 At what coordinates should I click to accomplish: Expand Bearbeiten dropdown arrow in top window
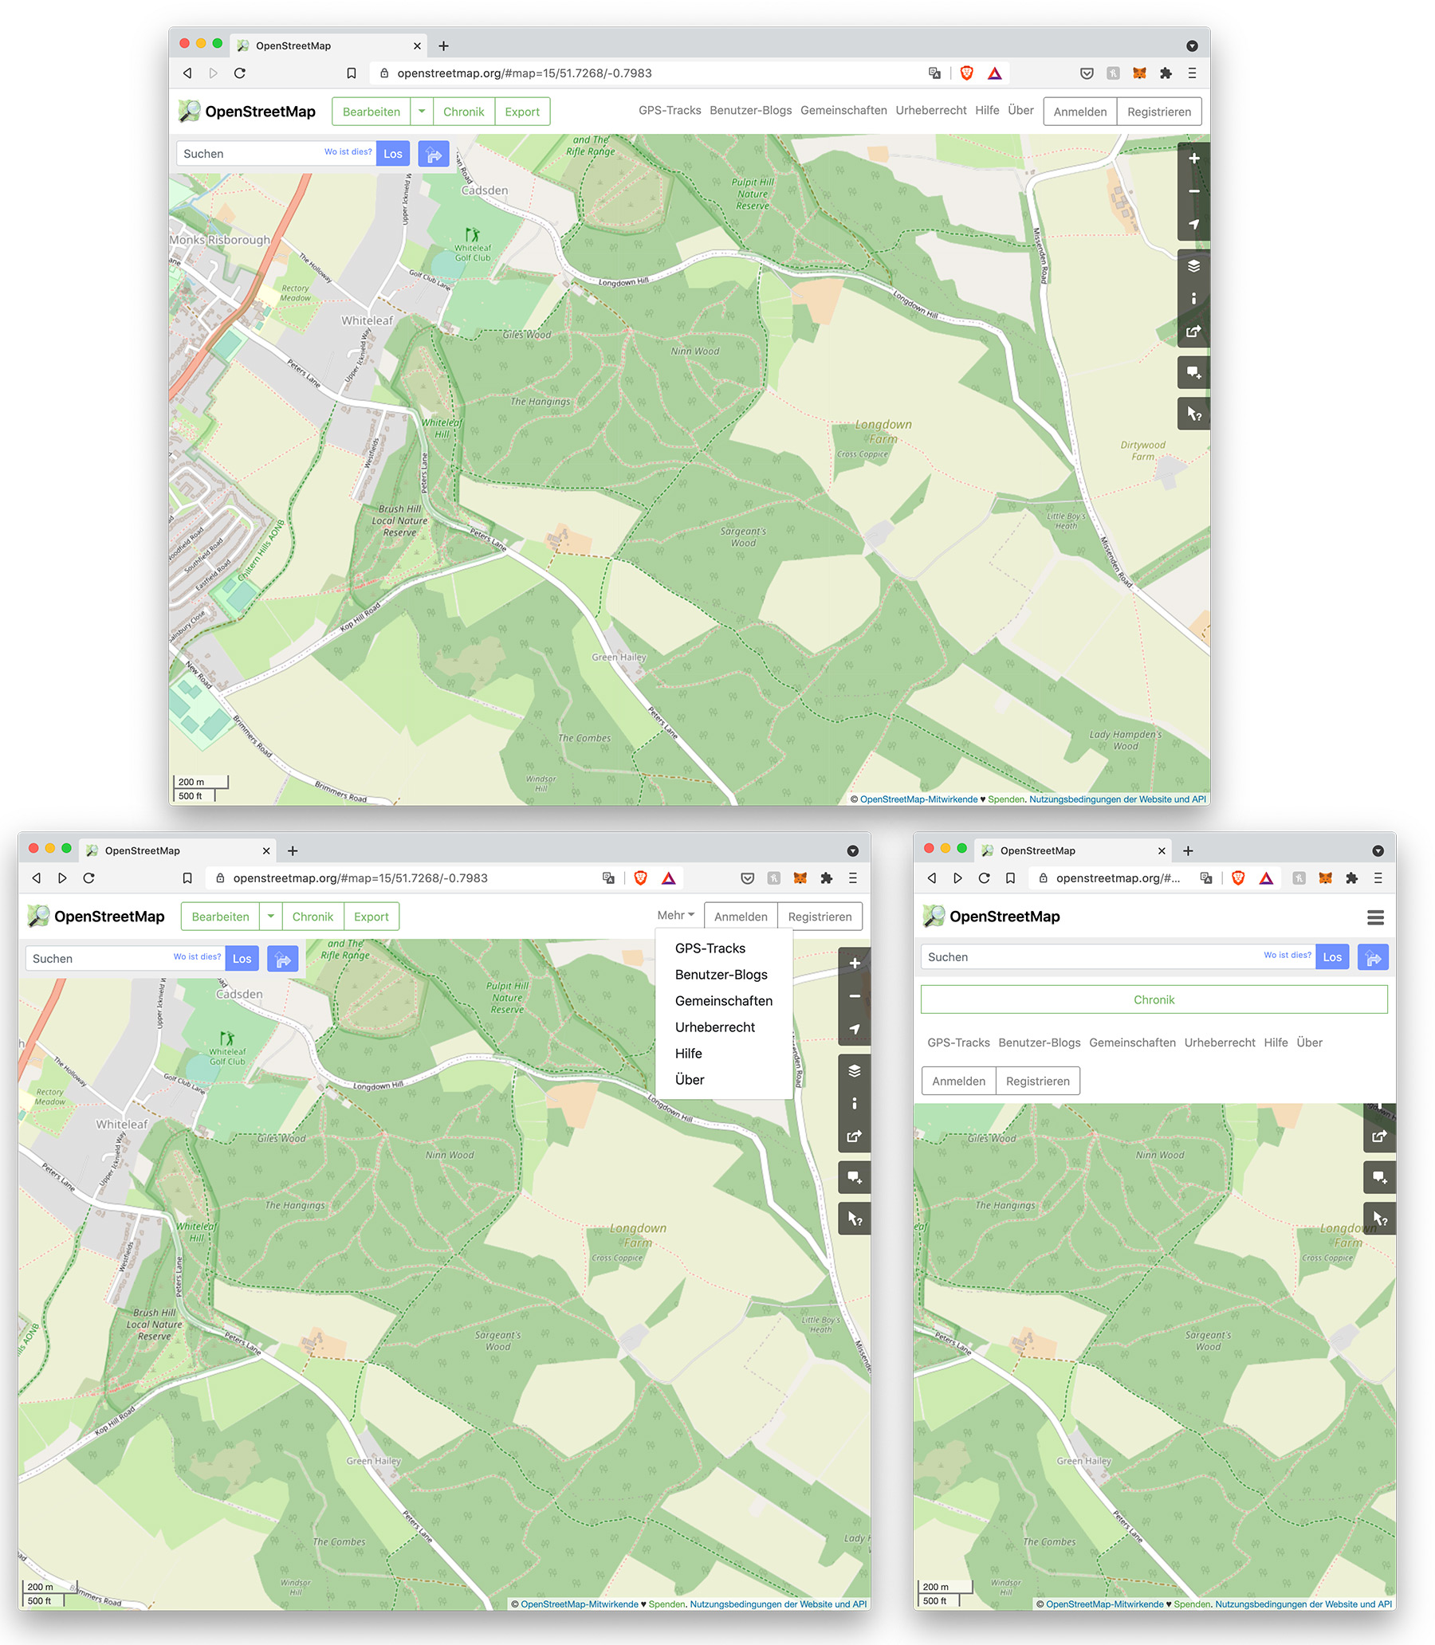tap(421, 112)
